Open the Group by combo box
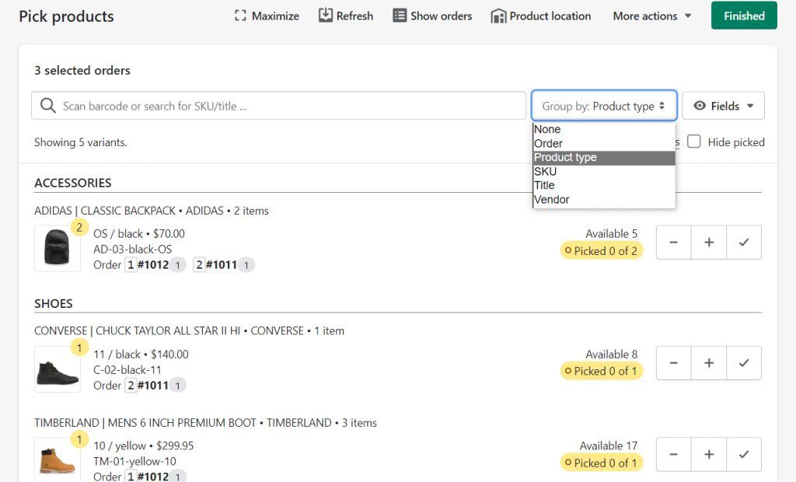The height and width of the screenshot is (482, 796). (604, 105)
